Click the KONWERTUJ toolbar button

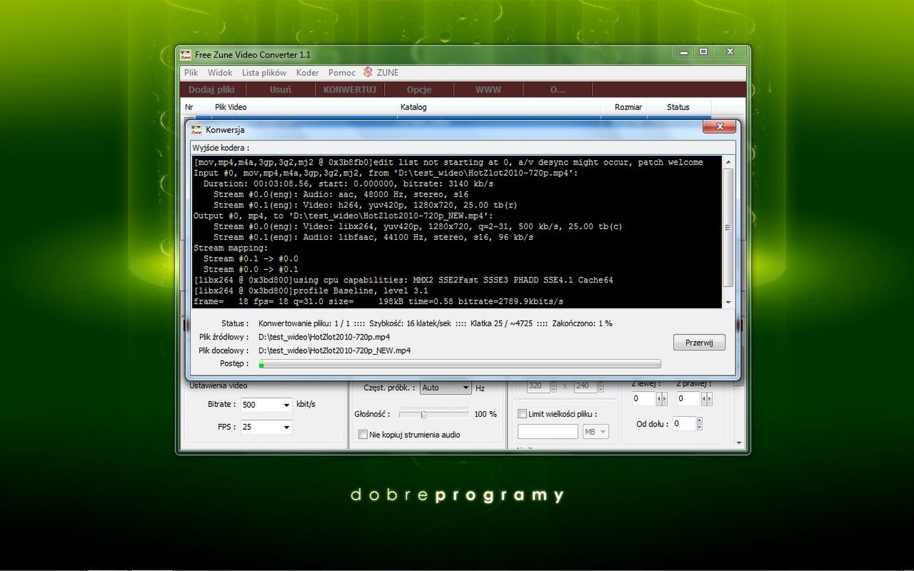tap(350, 90)
